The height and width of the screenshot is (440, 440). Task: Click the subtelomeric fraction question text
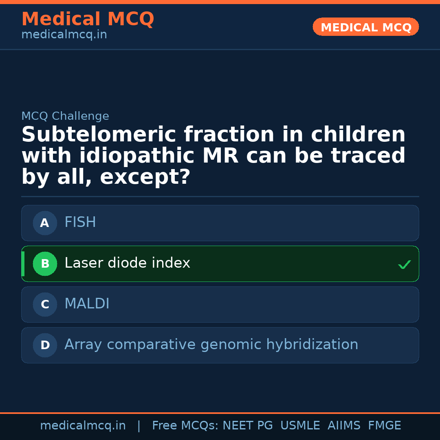pyautogui.click(x=213, y=156)
